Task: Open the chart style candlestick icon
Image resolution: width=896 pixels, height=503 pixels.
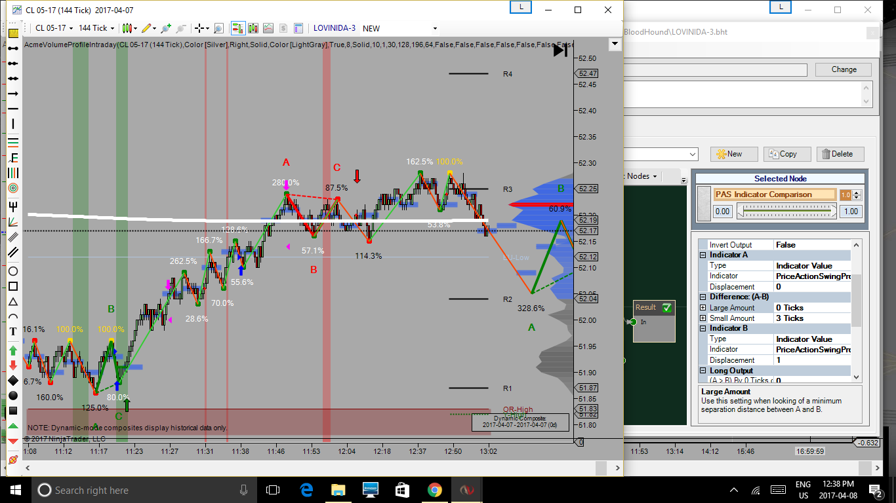Action: tap(129, 28)
